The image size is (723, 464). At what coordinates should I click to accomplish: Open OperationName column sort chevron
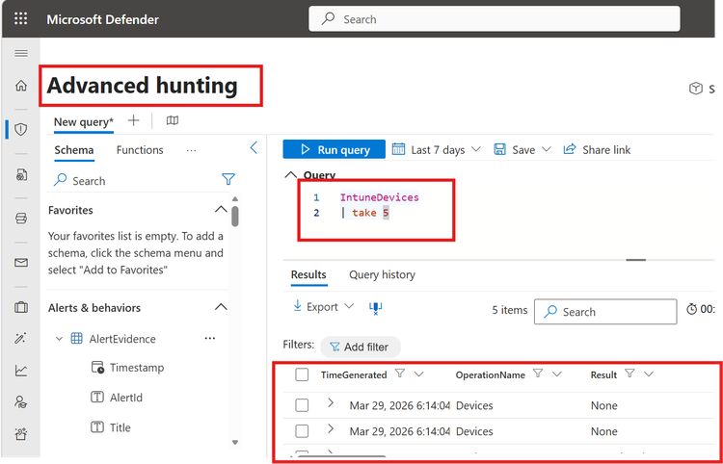tap(556, 374)
